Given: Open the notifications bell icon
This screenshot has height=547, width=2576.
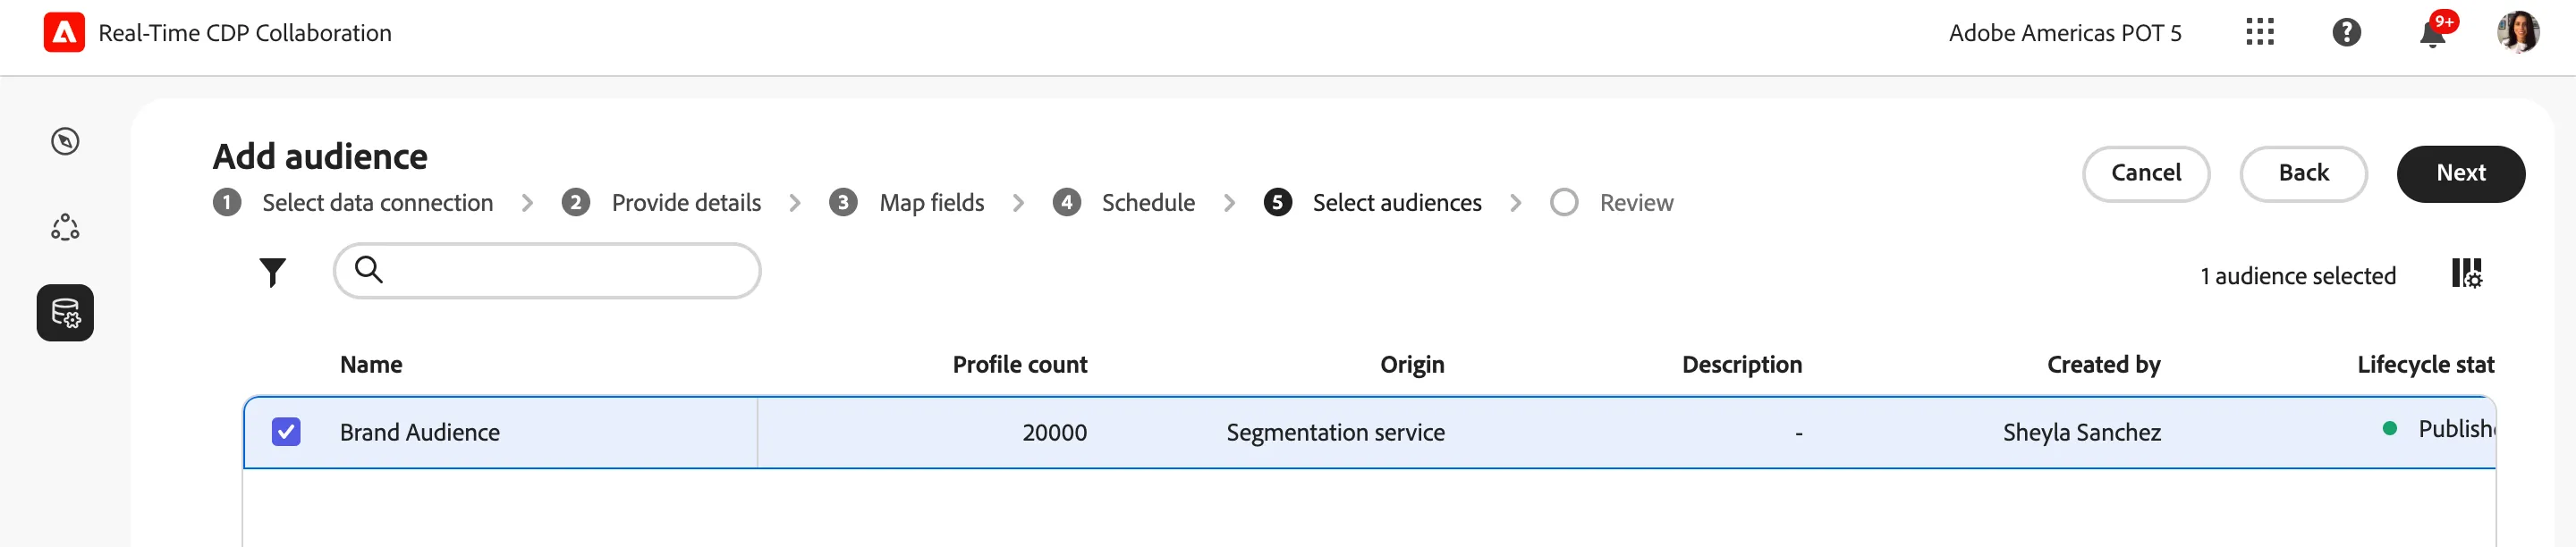Looking at the screenshot, I should [x=2432, y=33].
